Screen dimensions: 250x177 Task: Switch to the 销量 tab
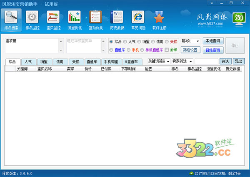[x=44, y=62]
